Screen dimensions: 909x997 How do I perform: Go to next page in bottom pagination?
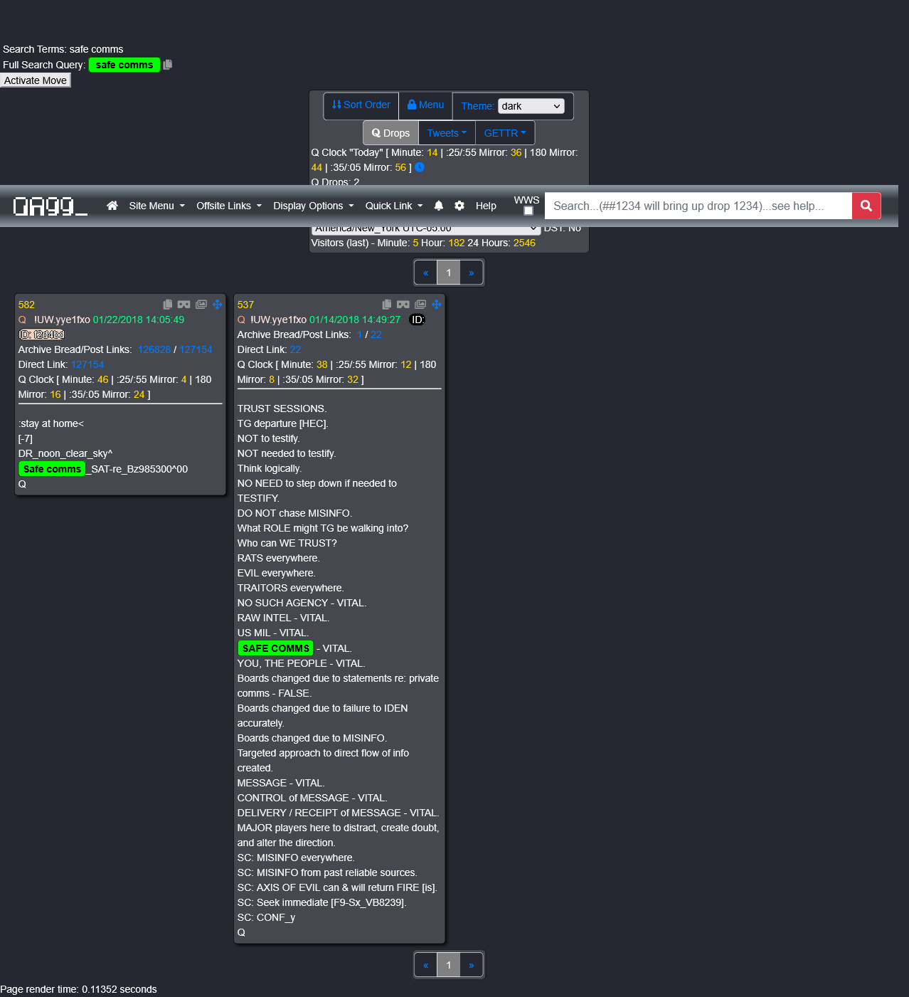click(471, 965)
